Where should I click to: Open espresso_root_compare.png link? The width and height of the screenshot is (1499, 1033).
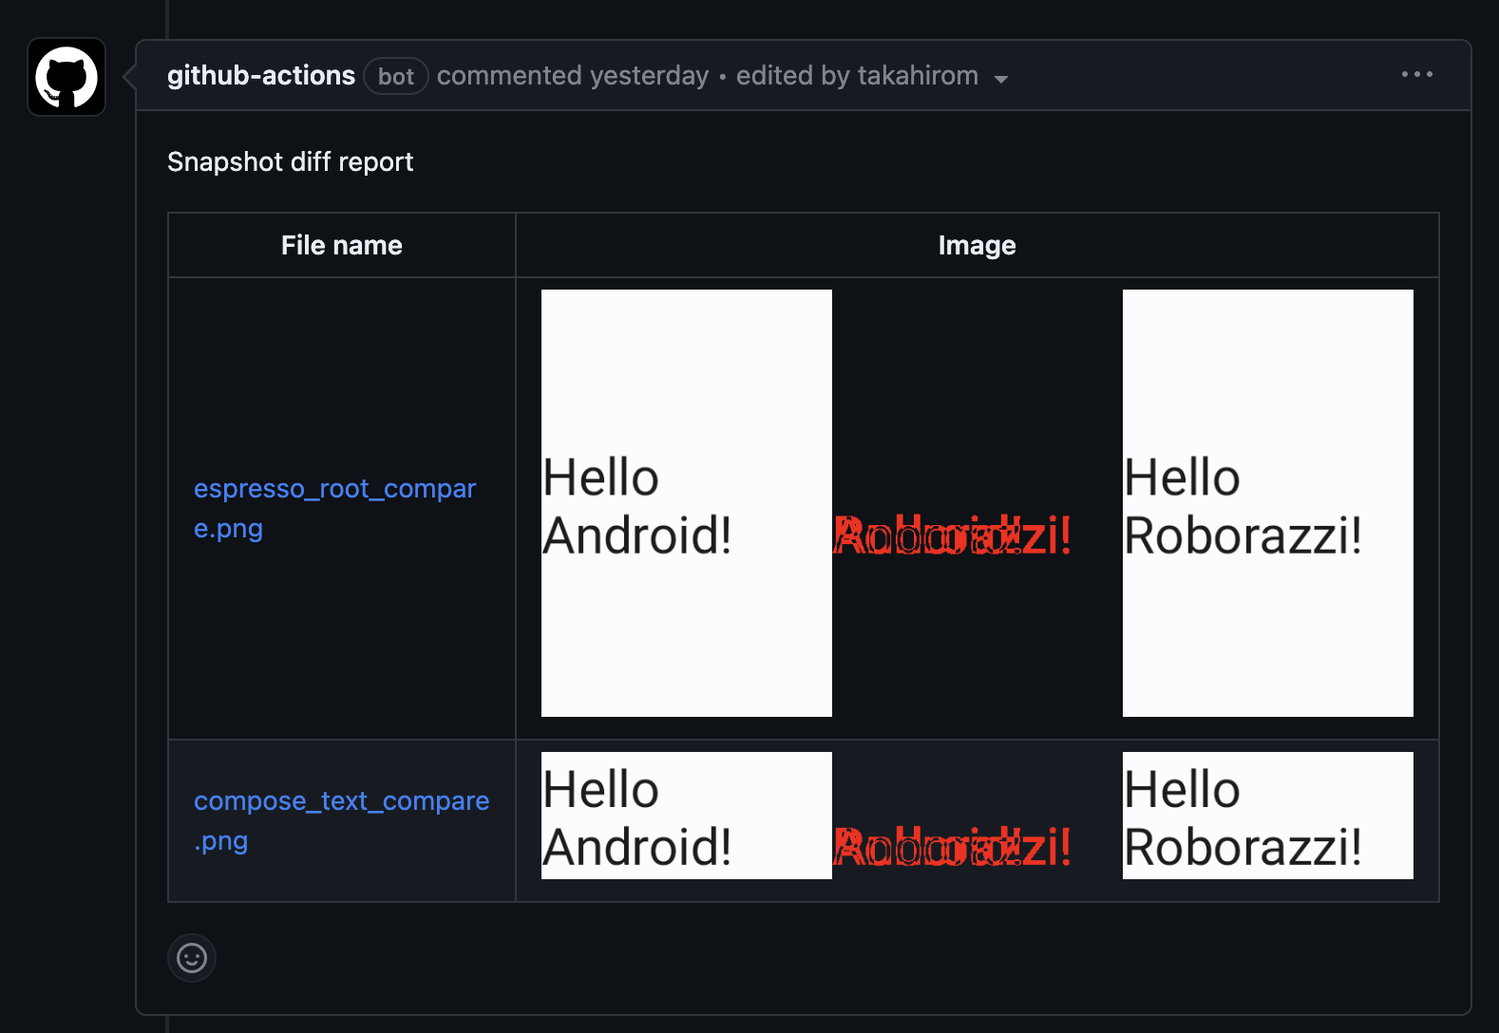[x=334, y=508]
